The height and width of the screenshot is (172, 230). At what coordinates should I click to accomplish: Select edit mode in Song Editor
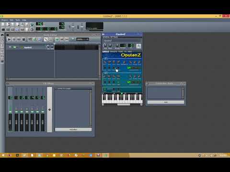pos(51,39)
